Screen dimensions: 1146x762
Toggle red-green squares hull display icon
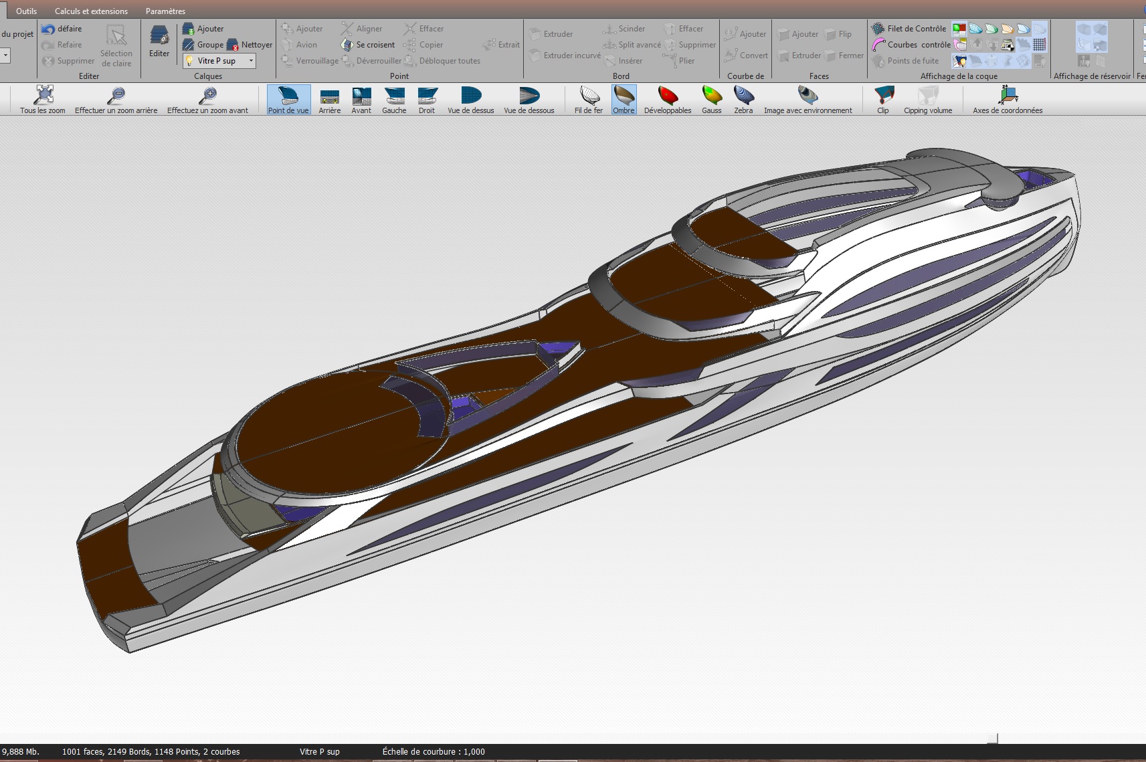[959, 29]
